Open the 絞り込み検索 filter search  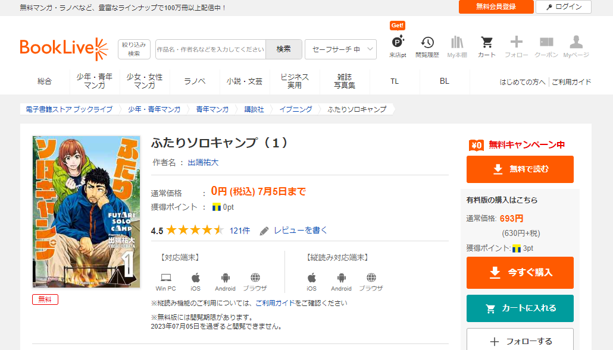tap(134, 49)
